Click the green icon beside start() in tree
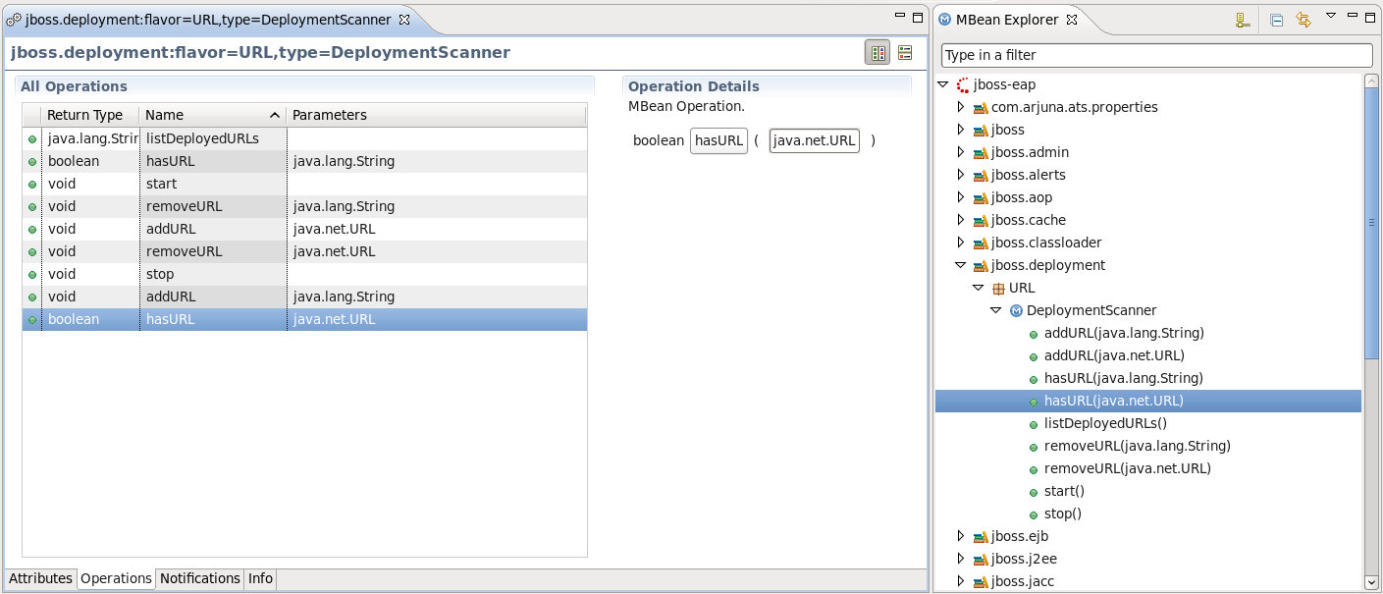1383x594 pixels. coord(1033,492)
